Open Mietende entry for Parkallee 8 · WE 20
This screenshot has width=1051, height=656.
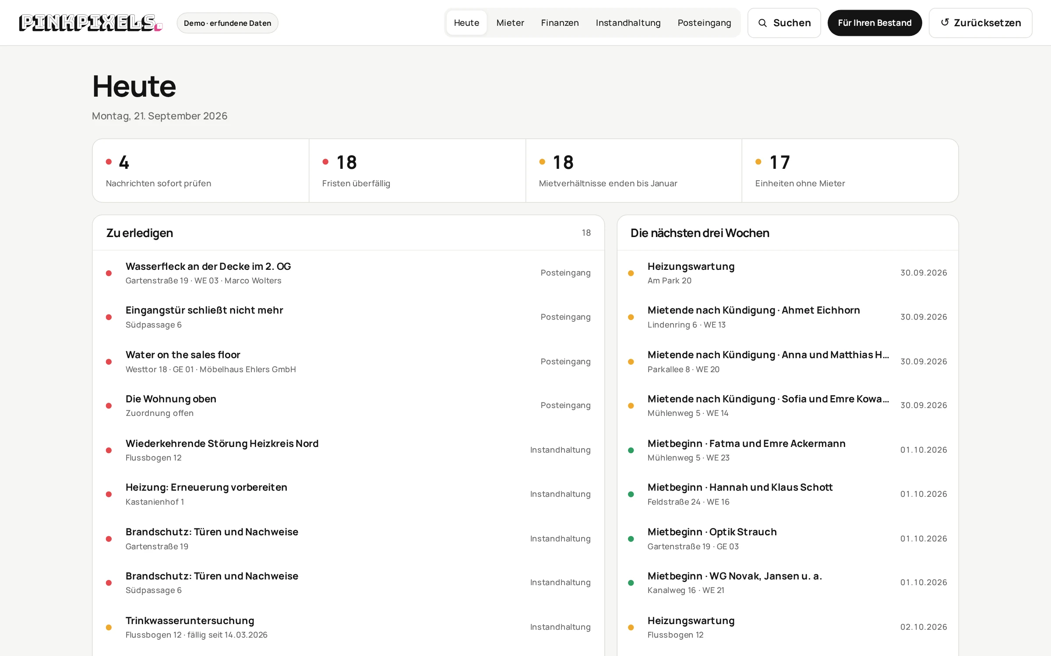(788, 362)
